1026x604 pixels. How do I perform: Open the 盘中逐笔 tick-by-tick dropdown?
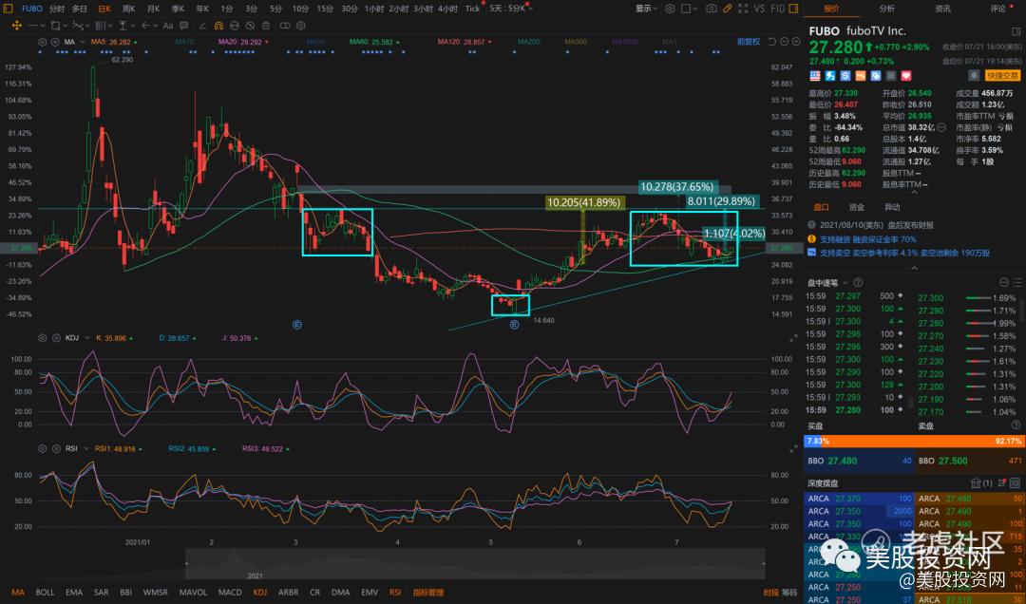click(x=827, y=282)
